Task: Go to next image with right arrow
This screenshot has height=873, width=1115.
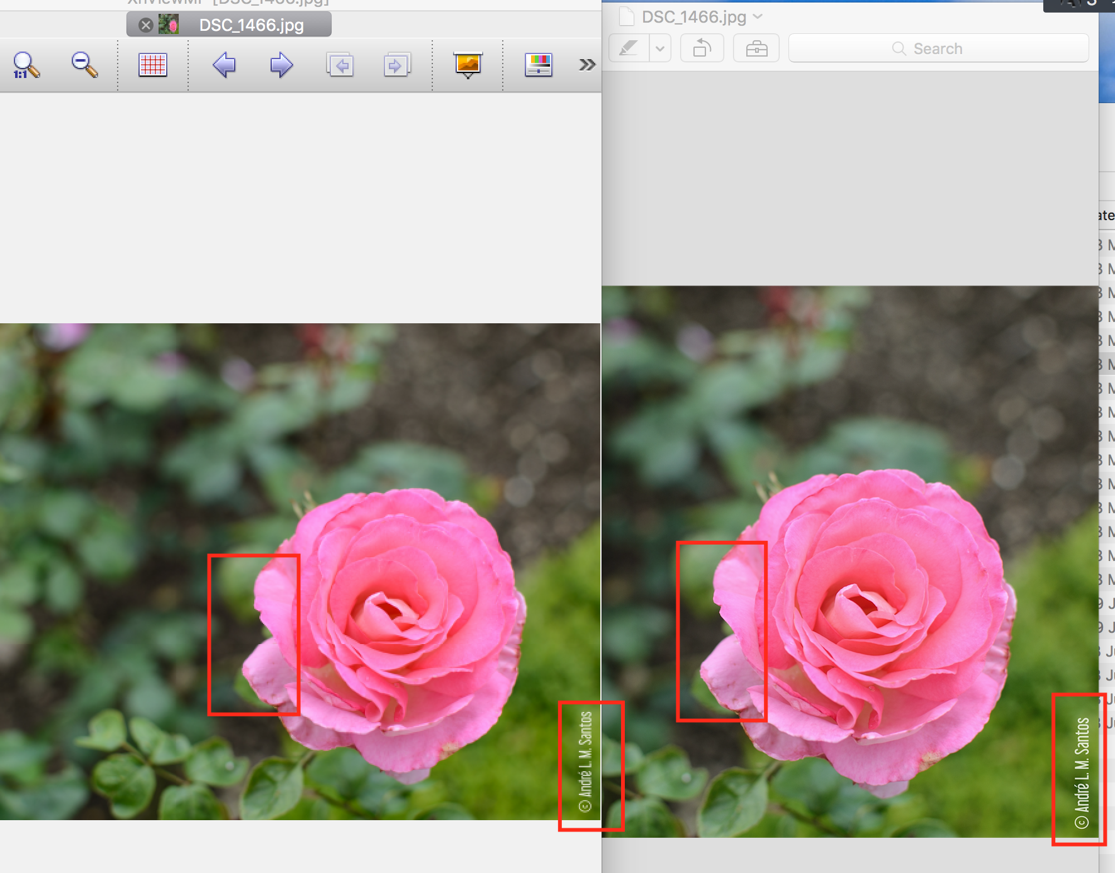Action: pos(281,65)
